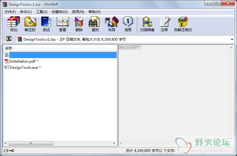Open the 注释 (Comment) tool

tap(165, 24)
